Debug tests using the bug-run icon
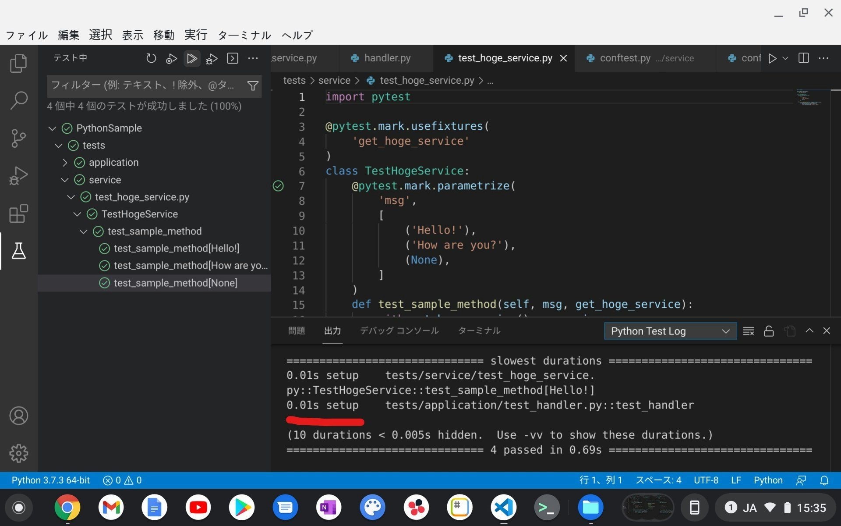The width and height of the screenshot is (841, 526). (212, 58)
